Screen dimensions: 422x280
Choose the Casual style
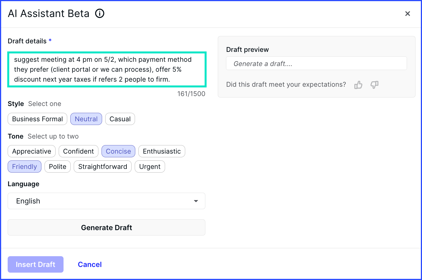pyautogui.click(x=120, y=119)
